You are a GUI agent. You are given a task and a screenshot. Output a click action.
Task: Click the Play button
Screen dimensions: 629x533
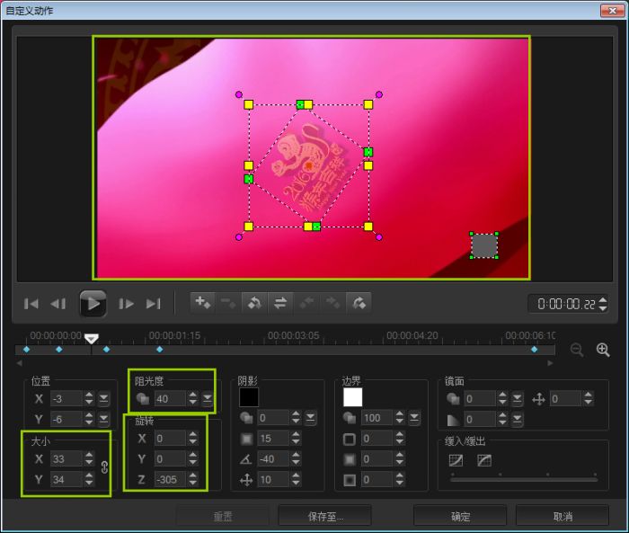93,304
